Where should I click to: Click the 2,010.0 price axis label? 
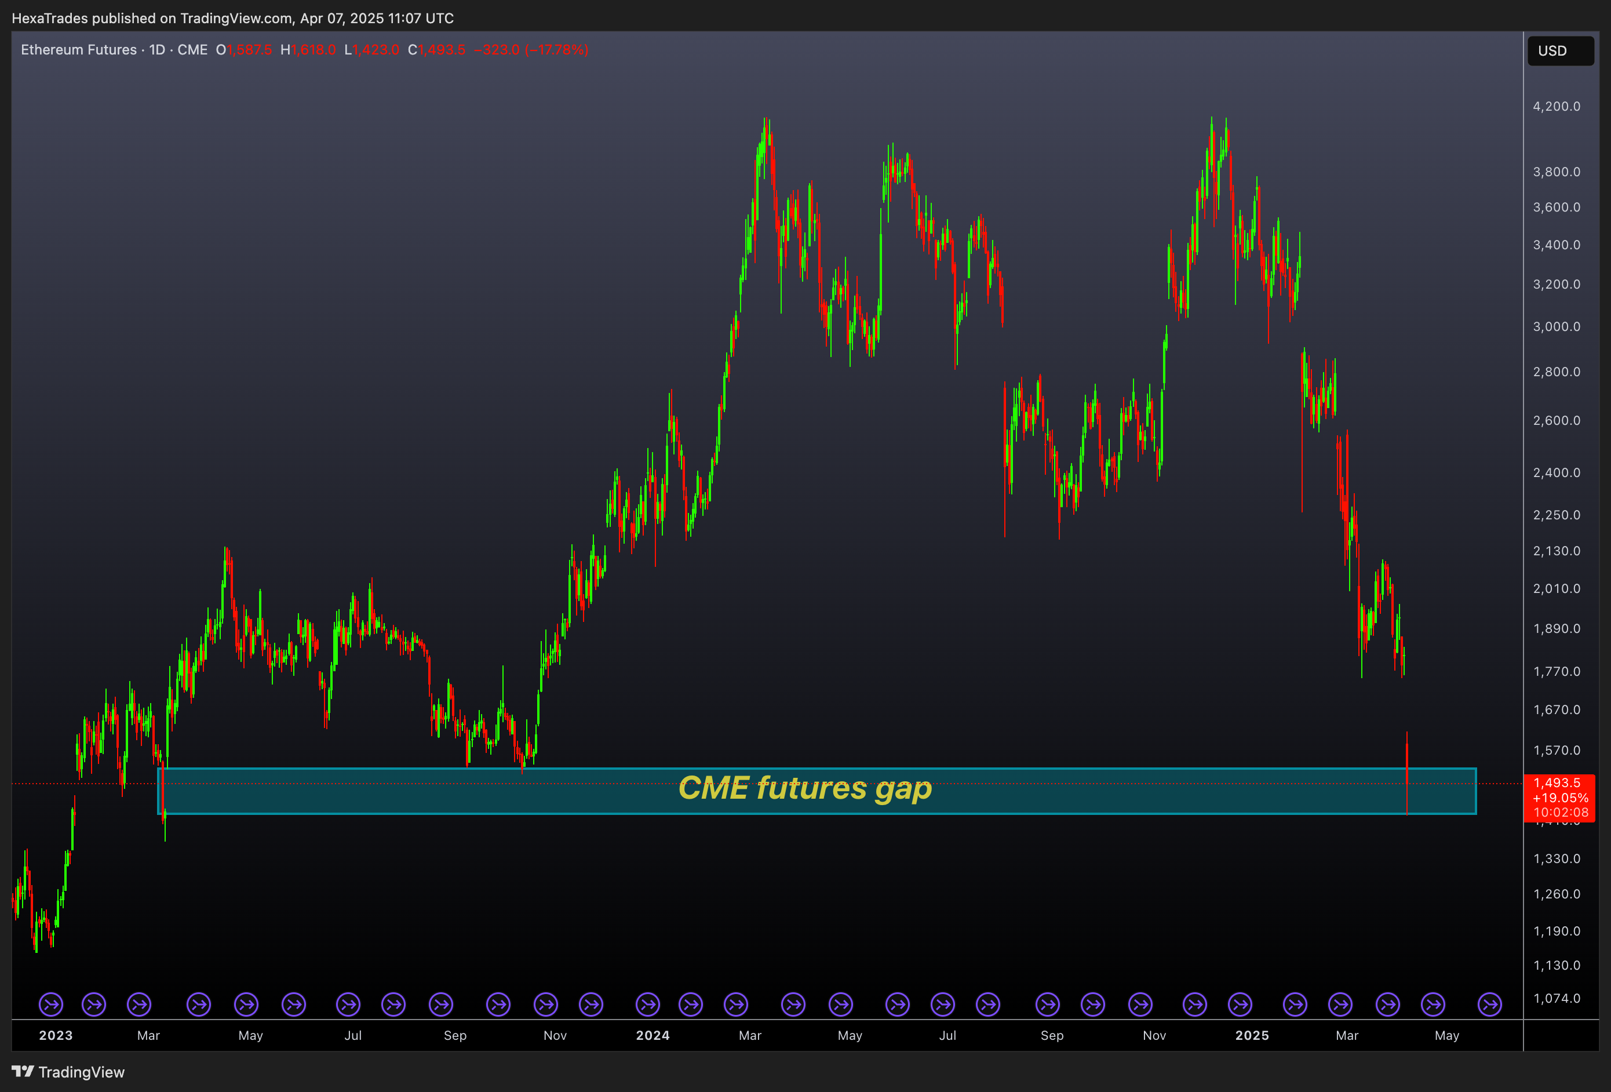[1556, 589]
